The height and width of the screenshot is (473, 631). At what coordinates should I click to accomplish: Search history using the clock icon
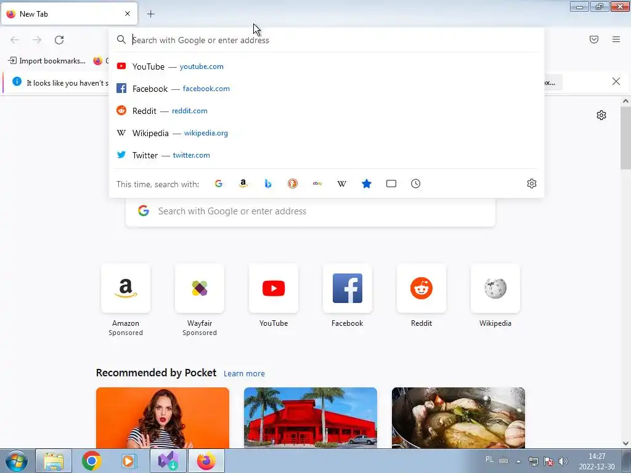(x=416, y=184)
